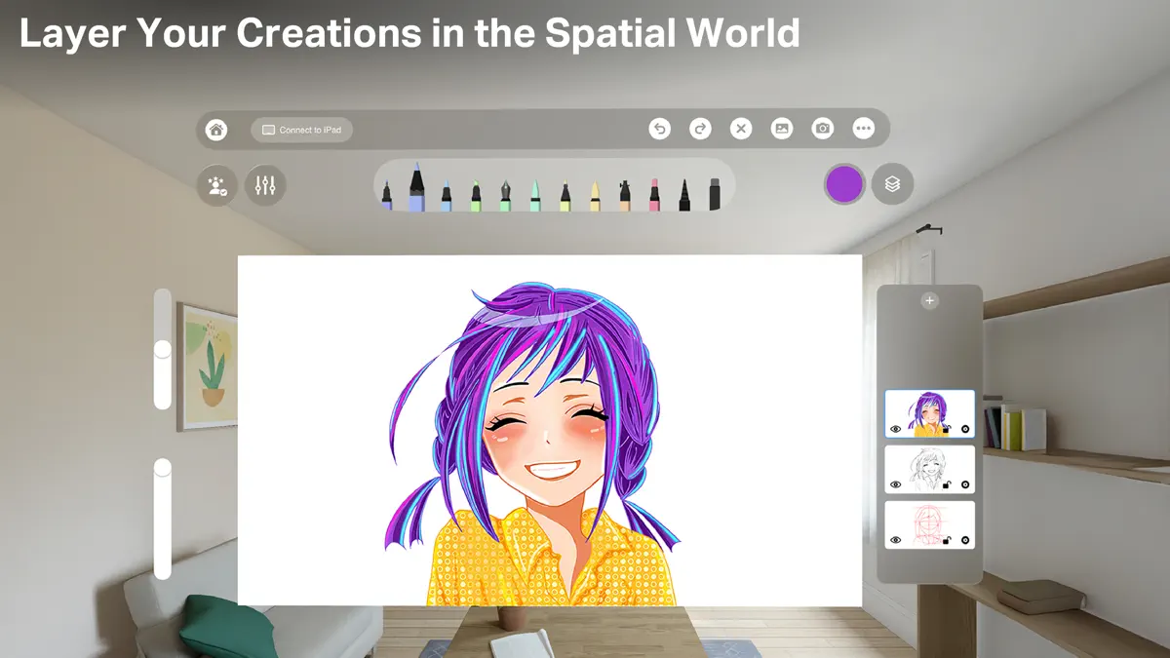
Task: Add a new layer with the plus button
Action: coord(929,300)
